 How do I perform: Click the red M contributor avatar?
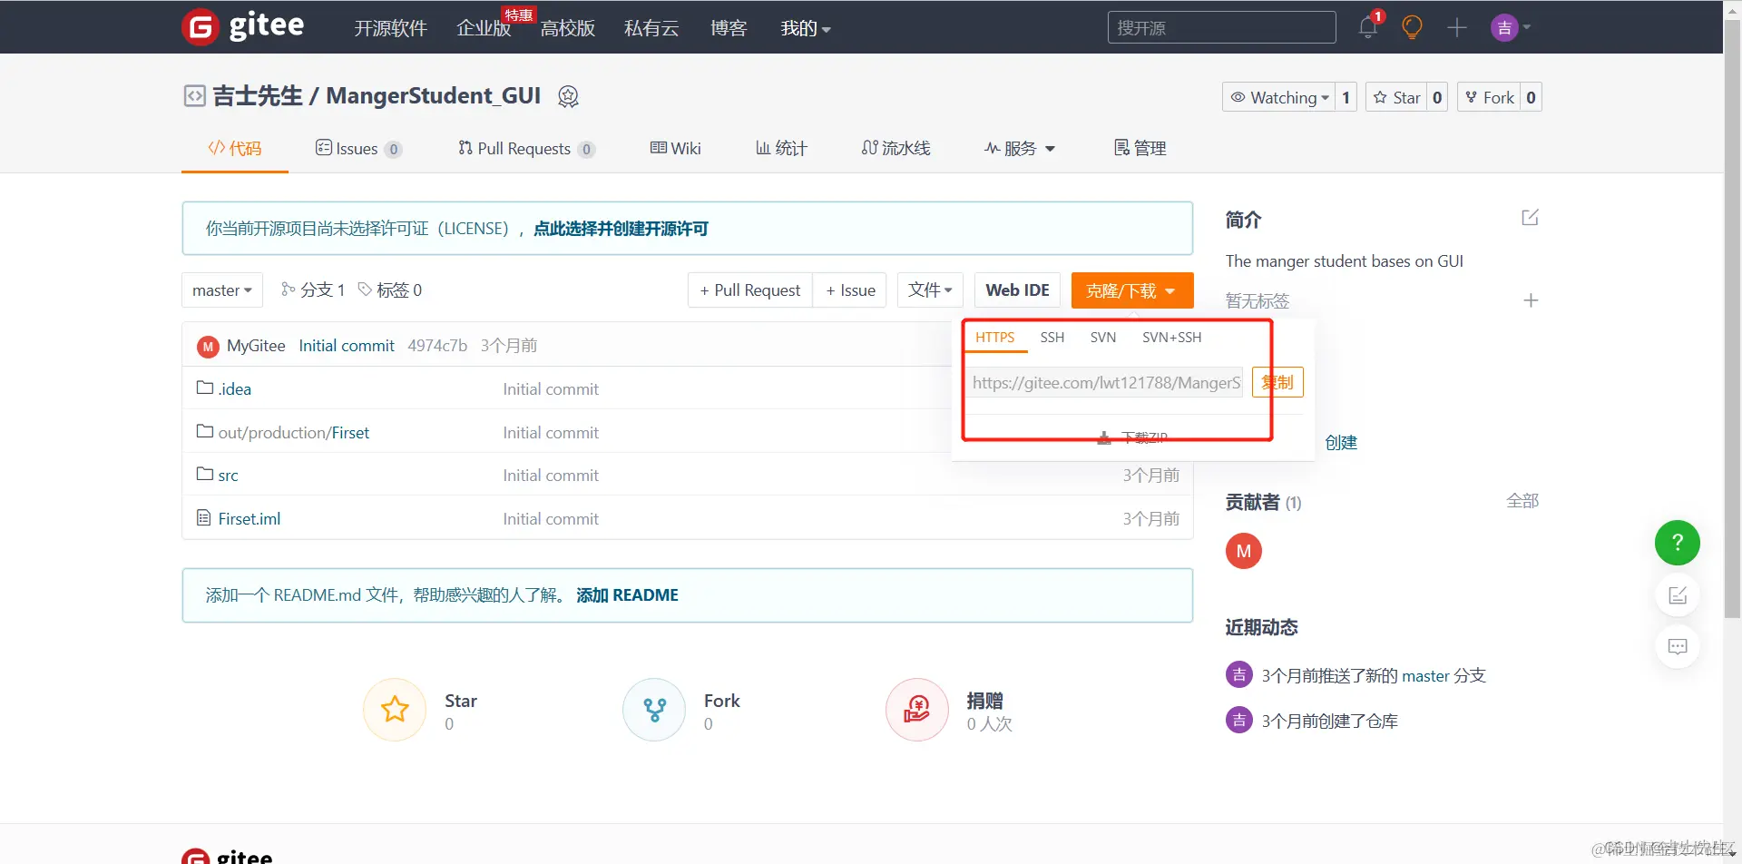(x=1244, y=551)
